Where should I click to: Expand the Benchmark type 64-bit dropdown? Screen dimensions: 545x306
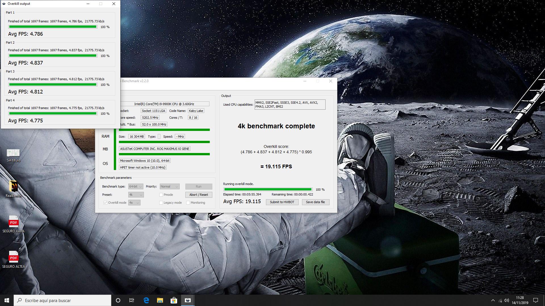(136, 186)
